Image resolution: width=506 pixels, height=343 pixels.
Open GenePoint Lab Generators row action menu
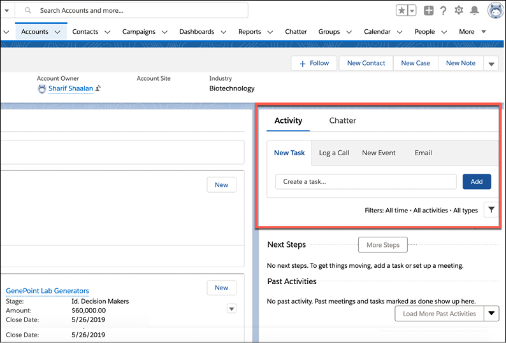click(231, 309)
